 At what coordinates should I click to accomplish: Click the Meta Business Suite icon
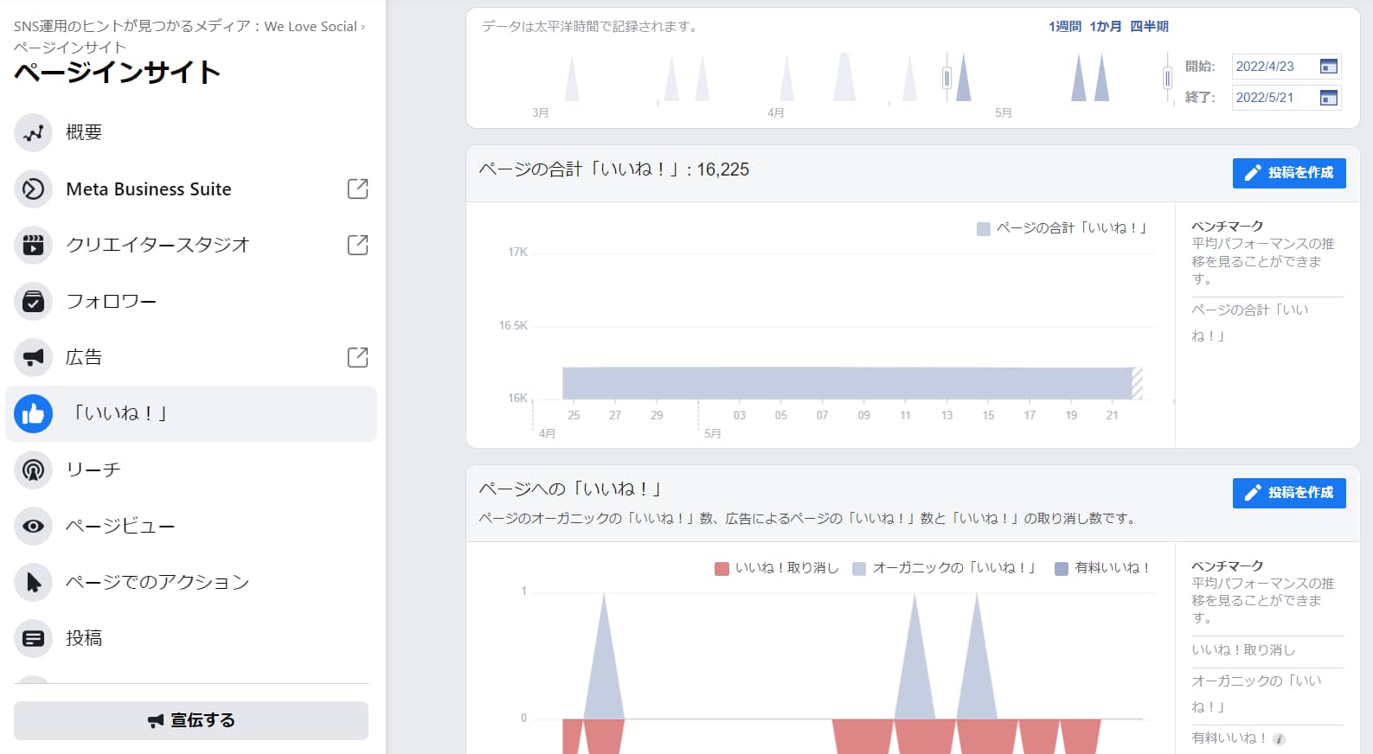(33, 189)
